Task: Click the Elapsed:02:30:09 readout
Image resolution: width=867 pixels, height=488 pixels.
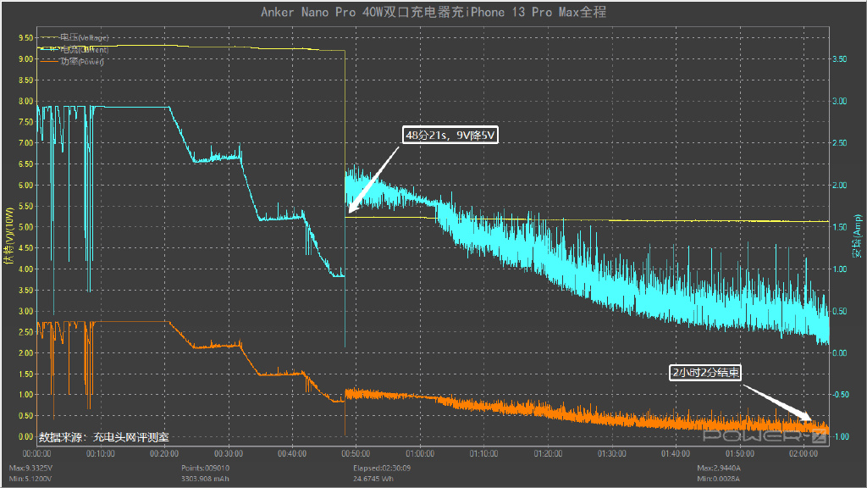Action: coord(382,468)
